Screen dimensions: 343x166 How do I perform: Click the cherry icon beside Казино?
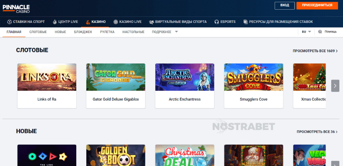88,22
